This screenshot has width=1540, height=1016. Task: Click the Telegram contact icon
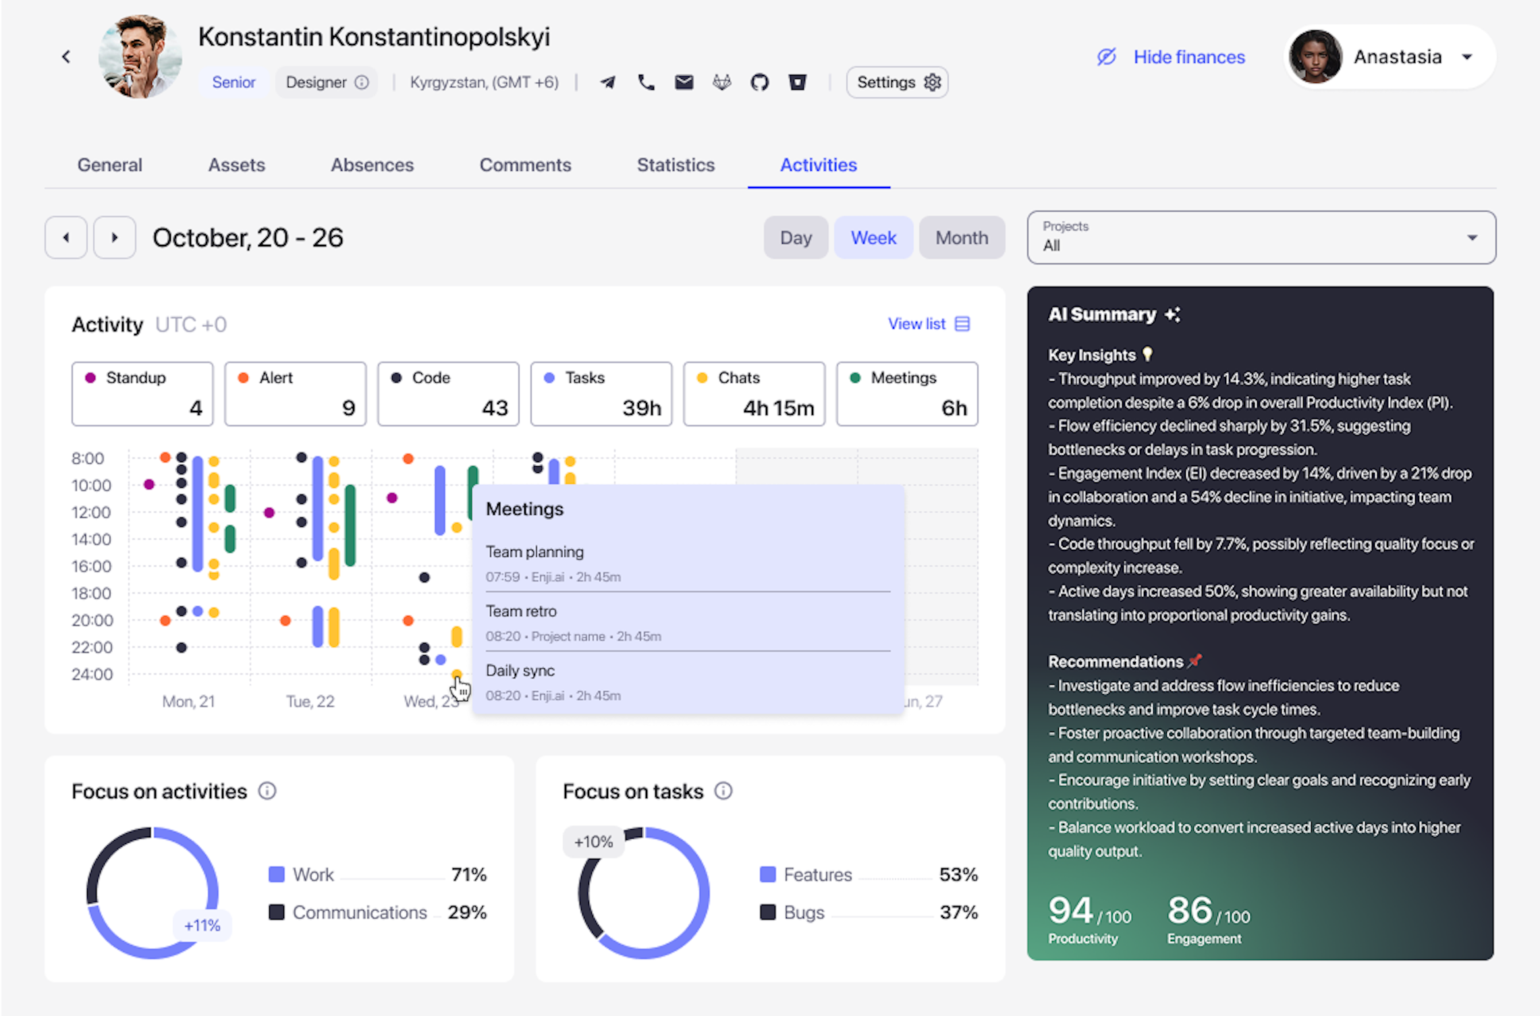coord(607,82)
